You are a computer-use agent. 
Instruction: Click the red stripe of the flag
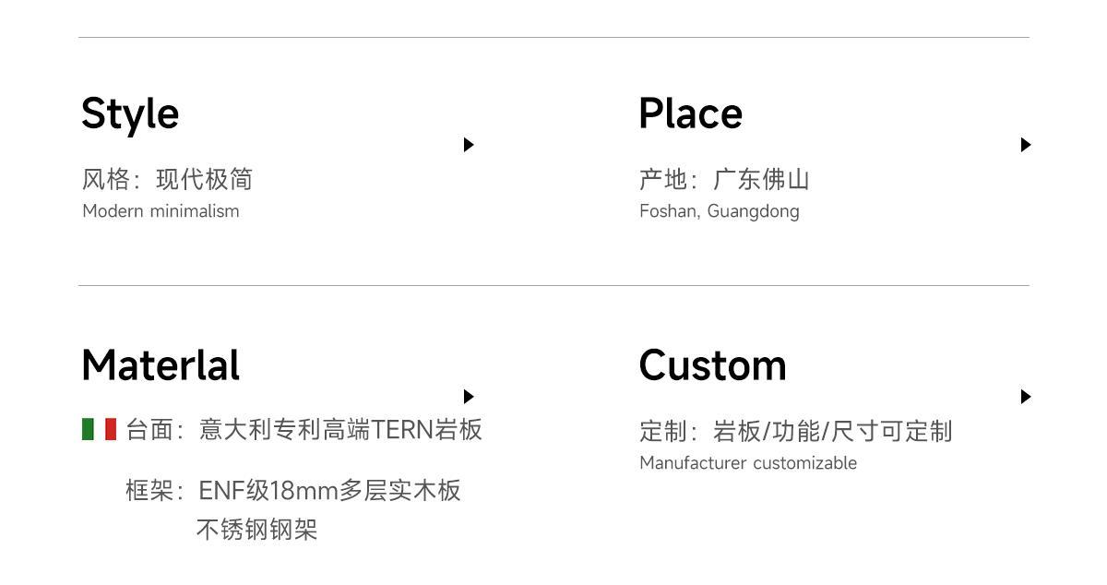[111, 429]
